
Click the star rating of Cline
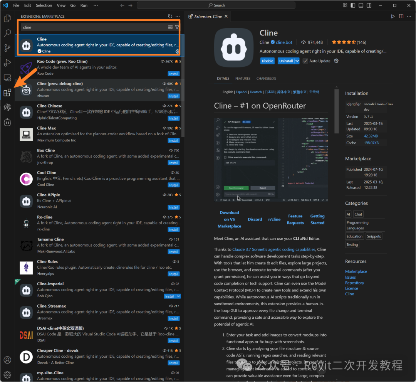click(344, 42)
